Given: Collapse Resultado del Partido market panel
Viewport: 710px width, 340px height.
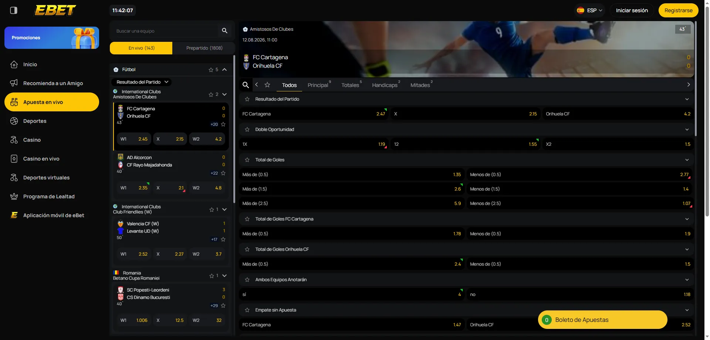Looking at the screenshot, I should coord(687,99).
